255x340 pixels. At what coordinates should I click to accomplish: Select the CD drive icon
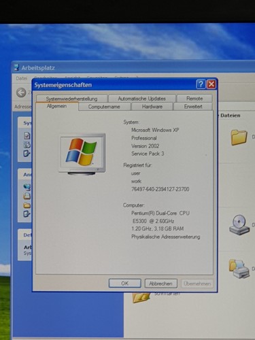[239, 224]
